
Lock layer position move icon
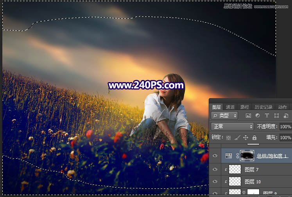click(245, 138)
